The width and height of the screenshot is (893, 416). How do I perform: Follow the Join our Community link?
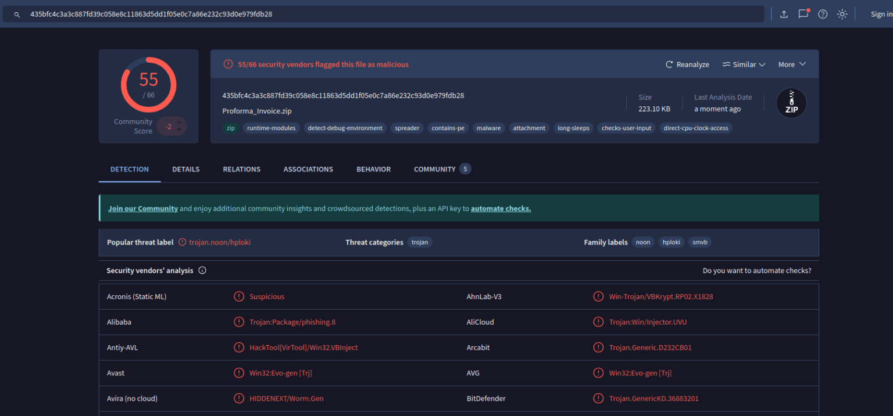pos(143,208)
